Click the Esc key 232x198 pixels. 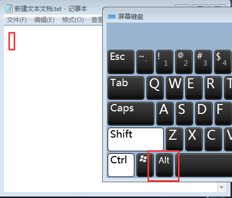coord(121,62)
